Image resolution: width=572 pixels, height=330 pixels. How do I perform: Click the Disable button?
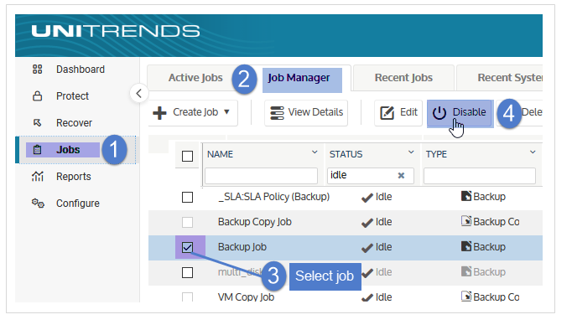pyautogui.click(x=460, y=114)
